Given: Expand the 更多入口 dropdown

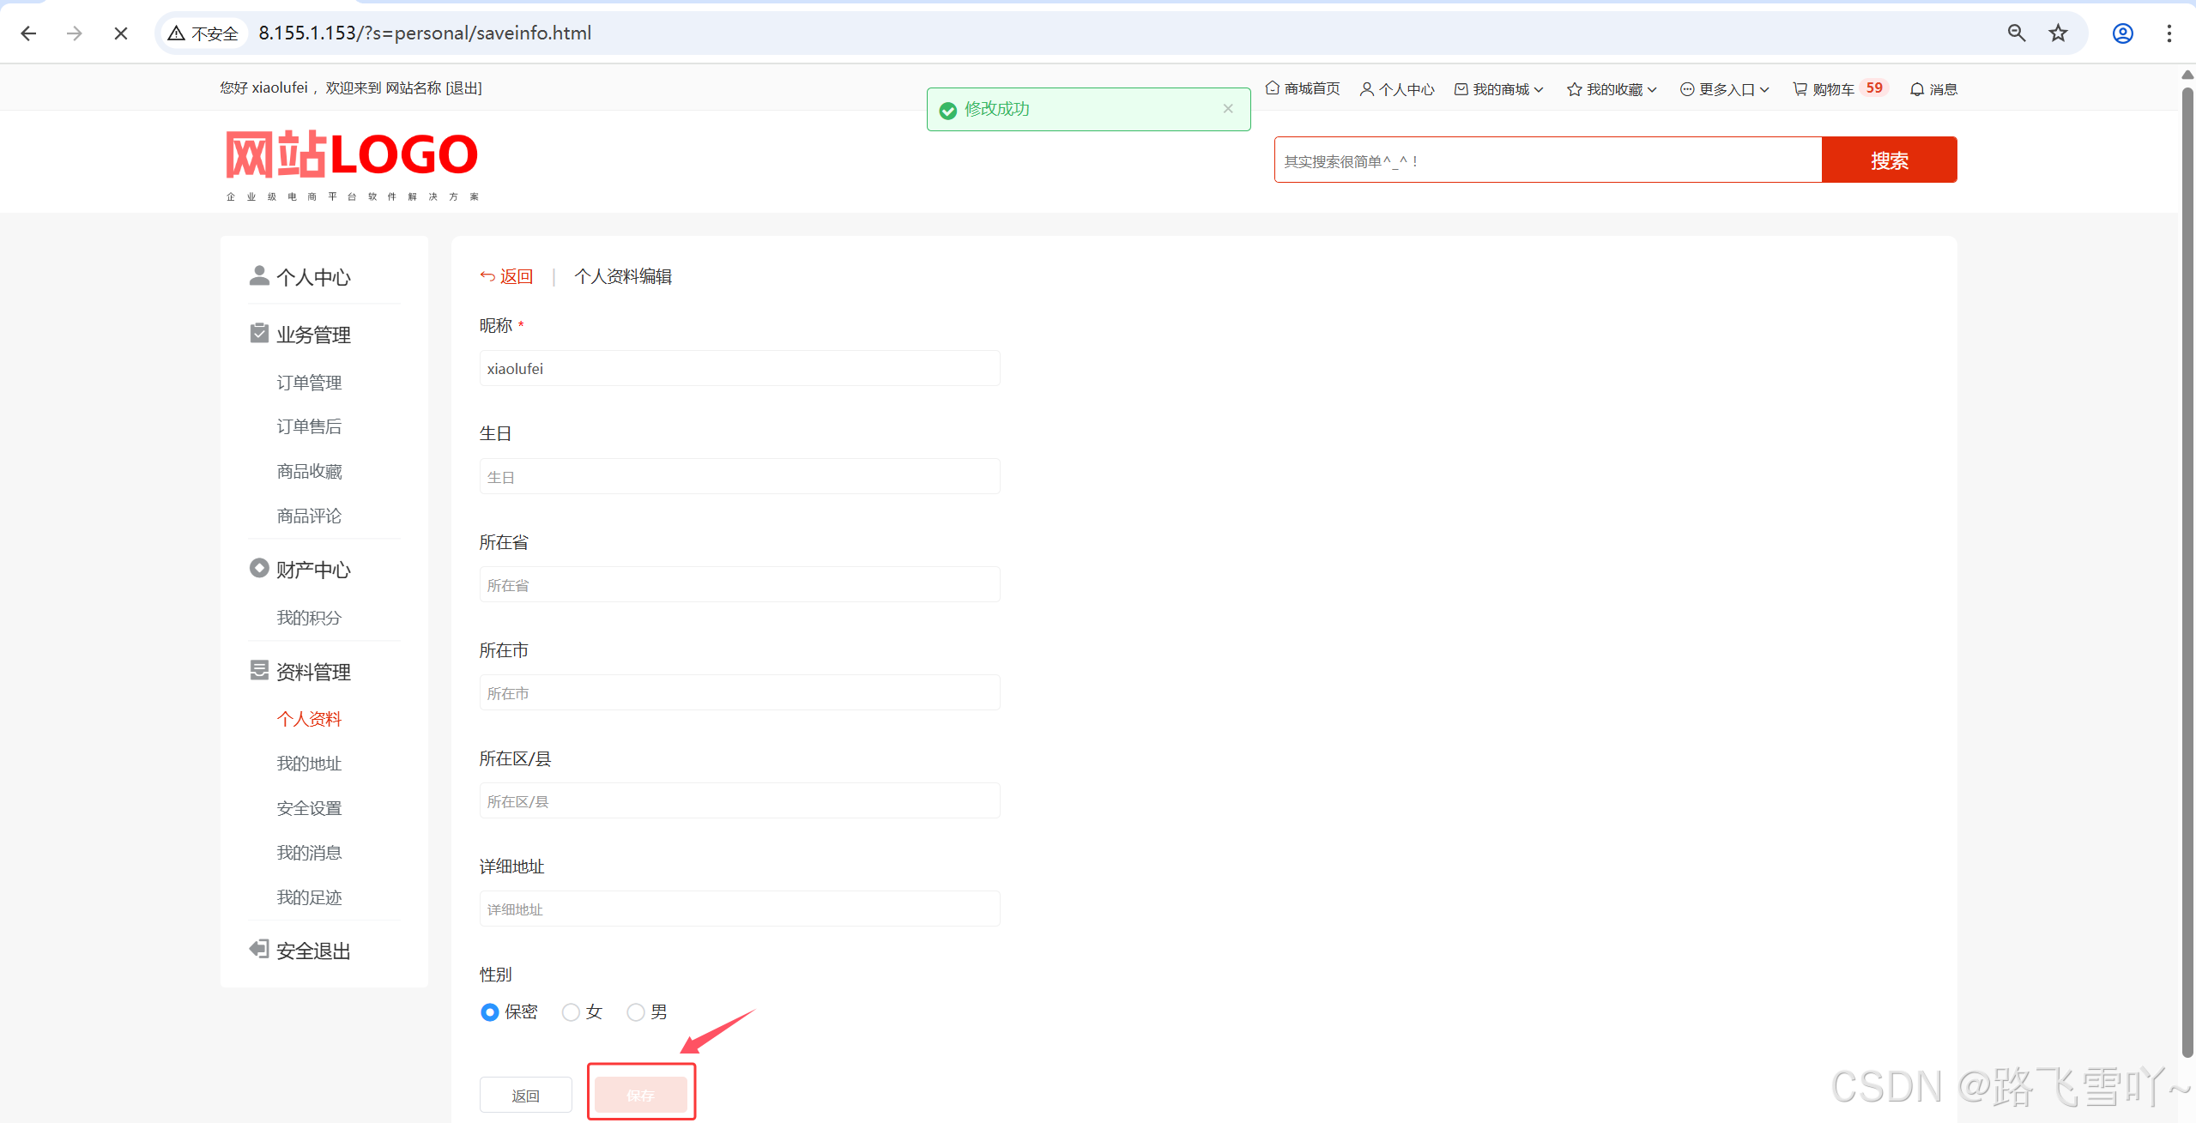Looking at the screenshot, I should point(1725,89).
